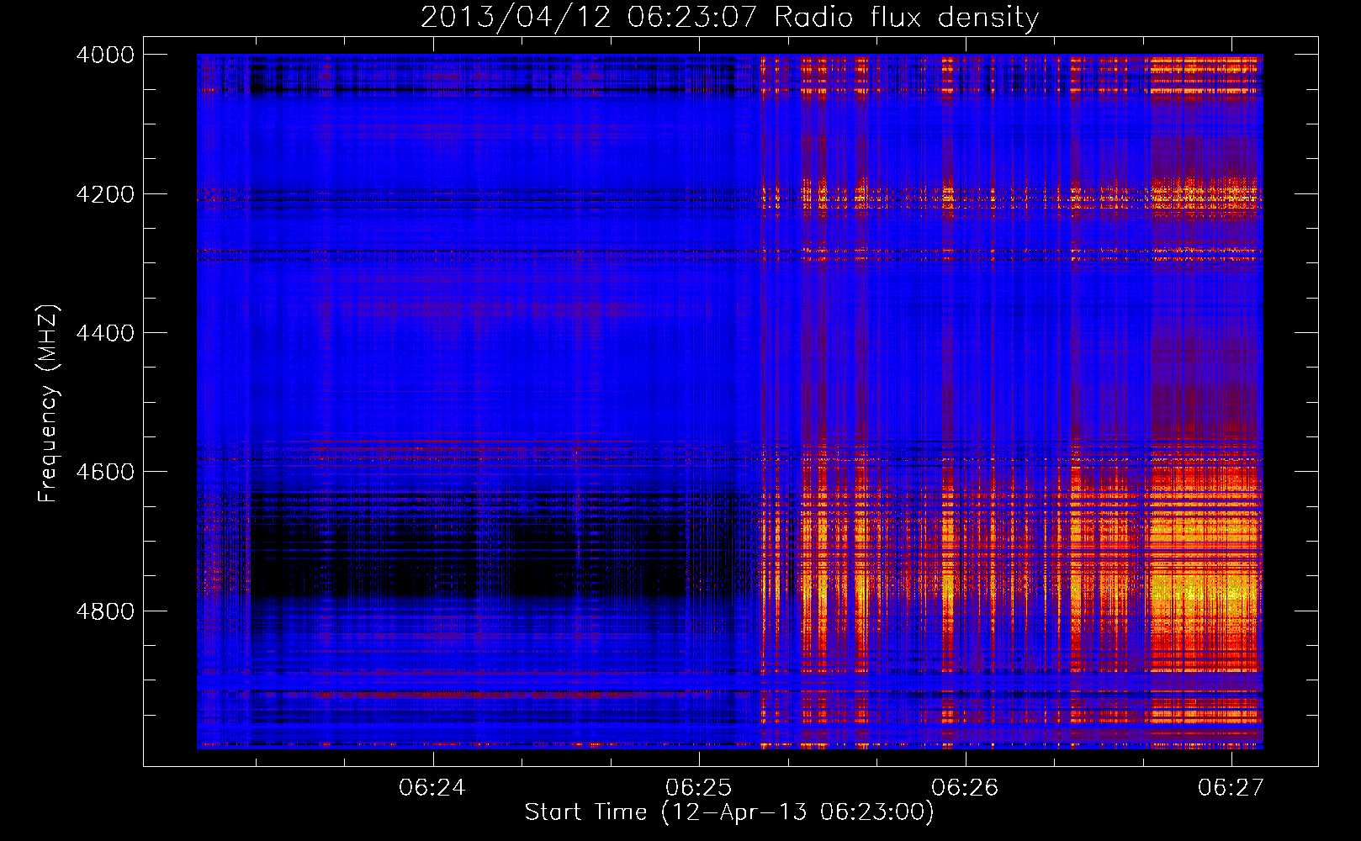Click the plot title "2013/04/12 06:23:07 Radio flux density"

[x=729, y=18]
